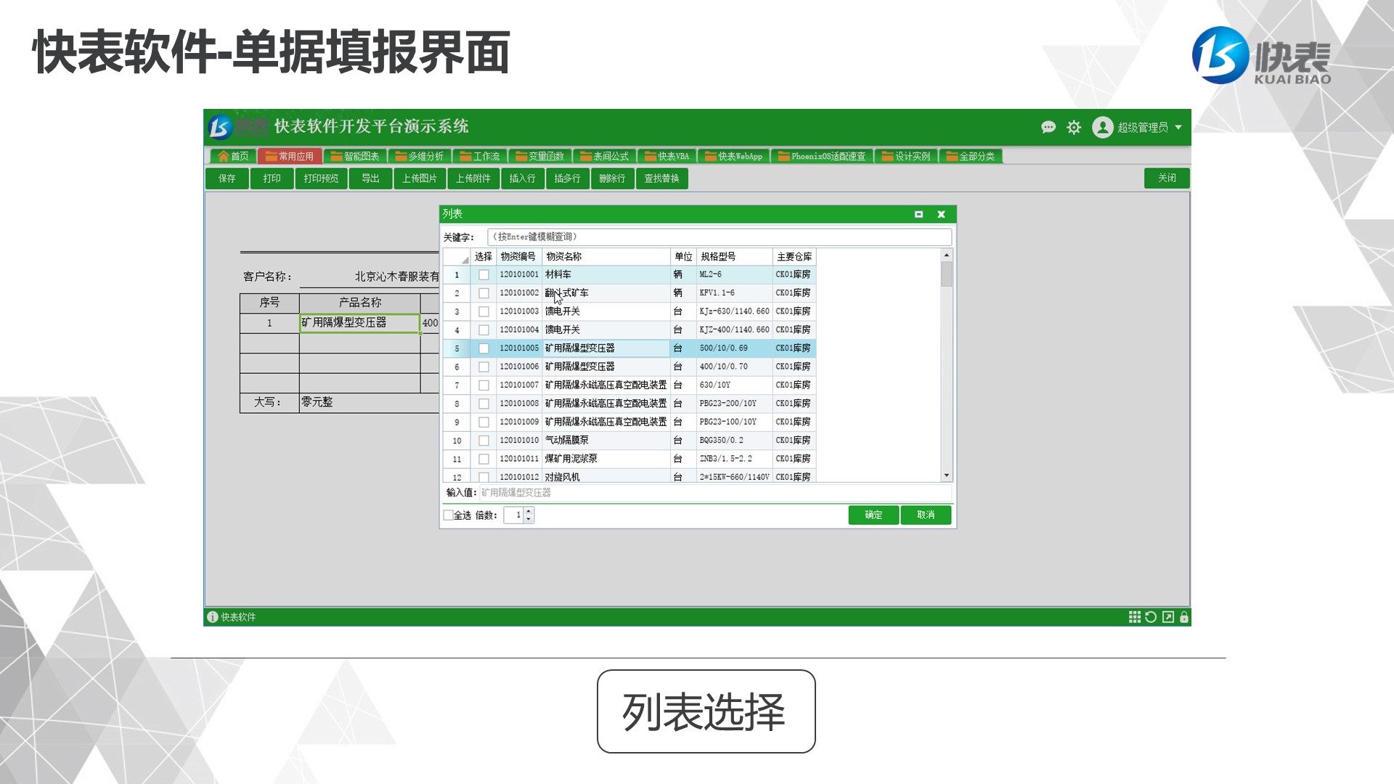Screen dimensions: 1394x784
Task: Click the info icon beside 快表软件
Action: (x=213, y=617)
